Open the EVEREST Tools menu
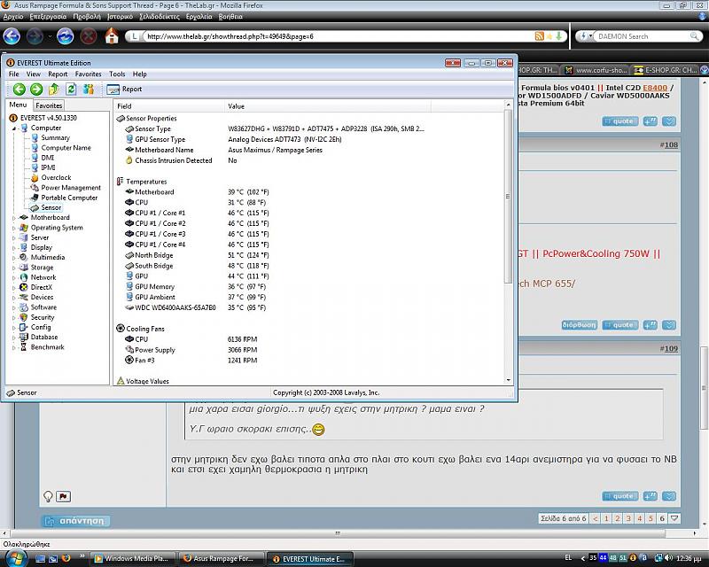The height and width of the screenshot is (567, 709). 117,74
